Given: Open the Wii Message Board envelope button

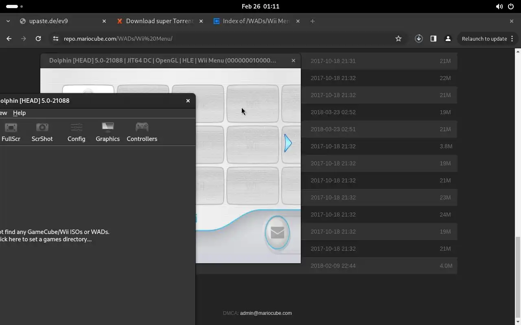Looking at the screenshot, I should click(277, 232).
